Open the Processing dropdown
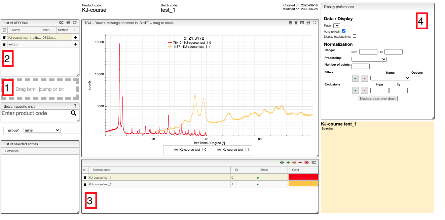The image size is (445, 220). [x=369, y=59]
